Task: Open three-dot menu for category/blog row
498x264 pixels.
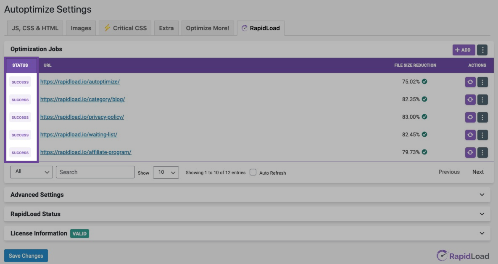Action: click(482, 99)
